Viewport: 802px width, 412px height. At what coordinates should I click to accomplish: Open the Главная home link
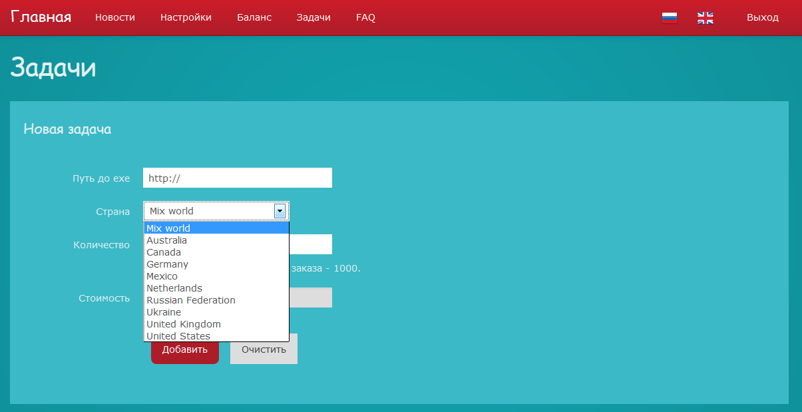[41, 17]
